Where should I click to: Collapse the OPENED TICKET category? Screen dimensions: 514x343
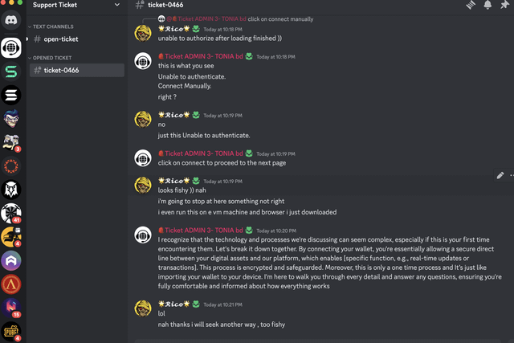55,58
